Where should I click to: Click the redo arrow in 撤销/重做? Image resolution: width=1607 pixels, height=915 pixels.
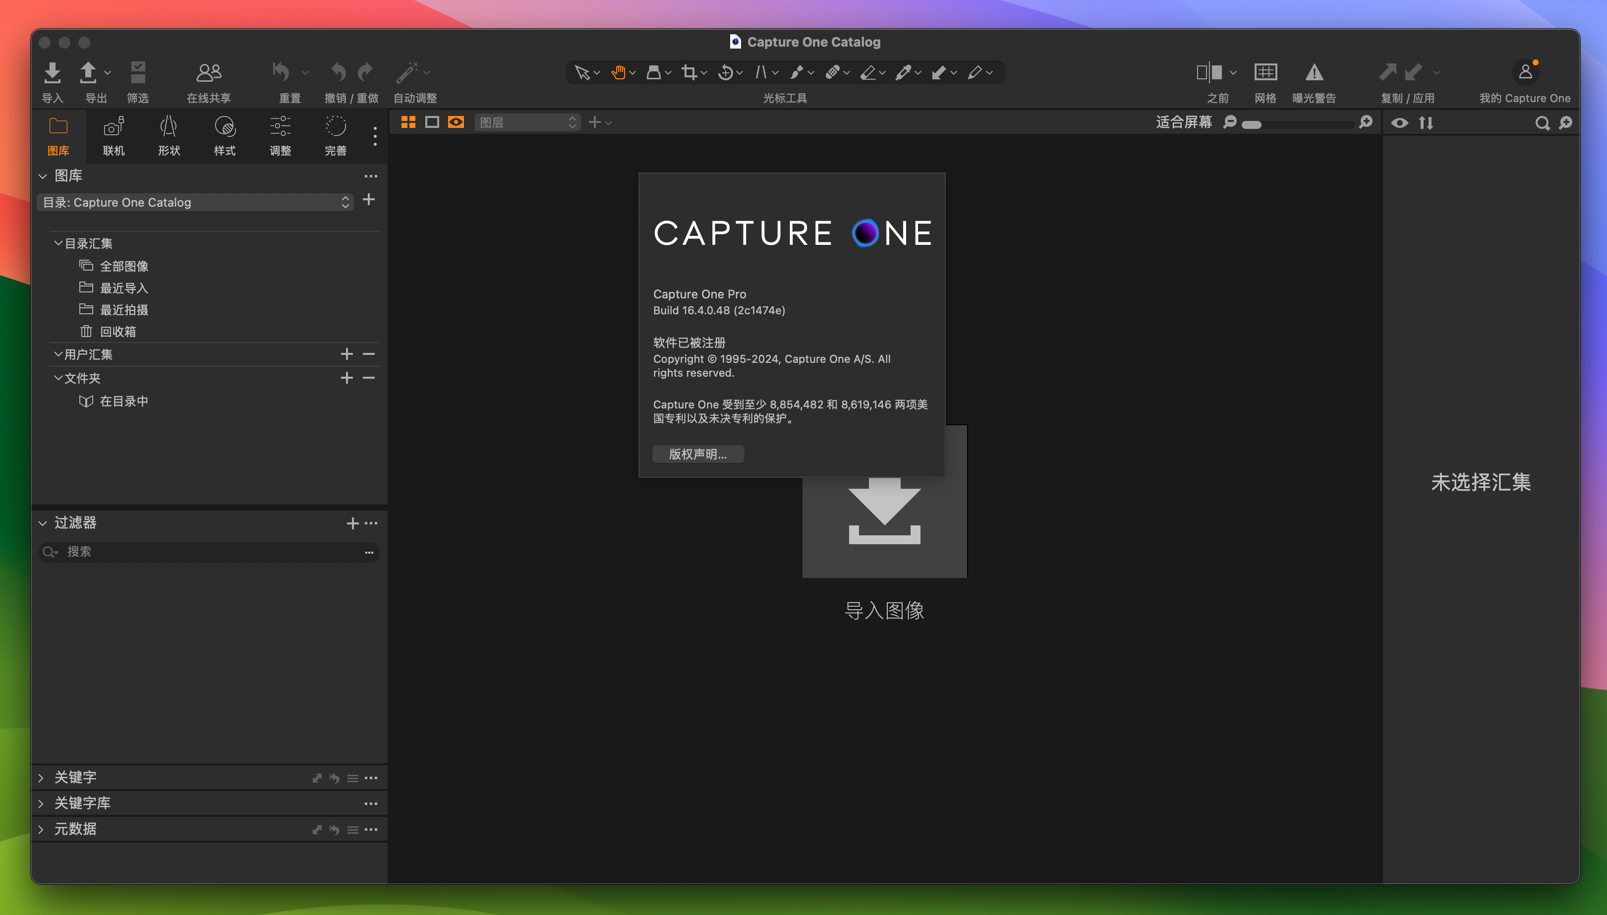(x=365, y=72)
